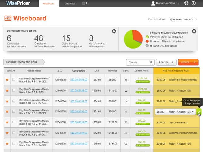Switch to the Wiseboard tab
The width and height of the screenshot is (203, 152).
[49, 4]
